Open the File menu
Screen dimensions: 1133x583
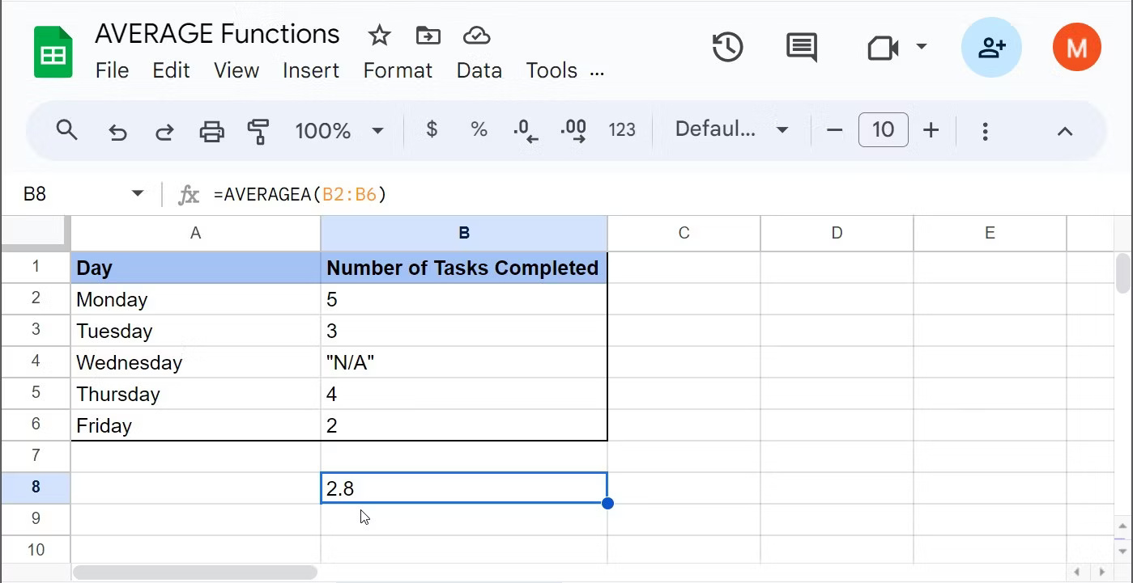(x=112, y=71)
